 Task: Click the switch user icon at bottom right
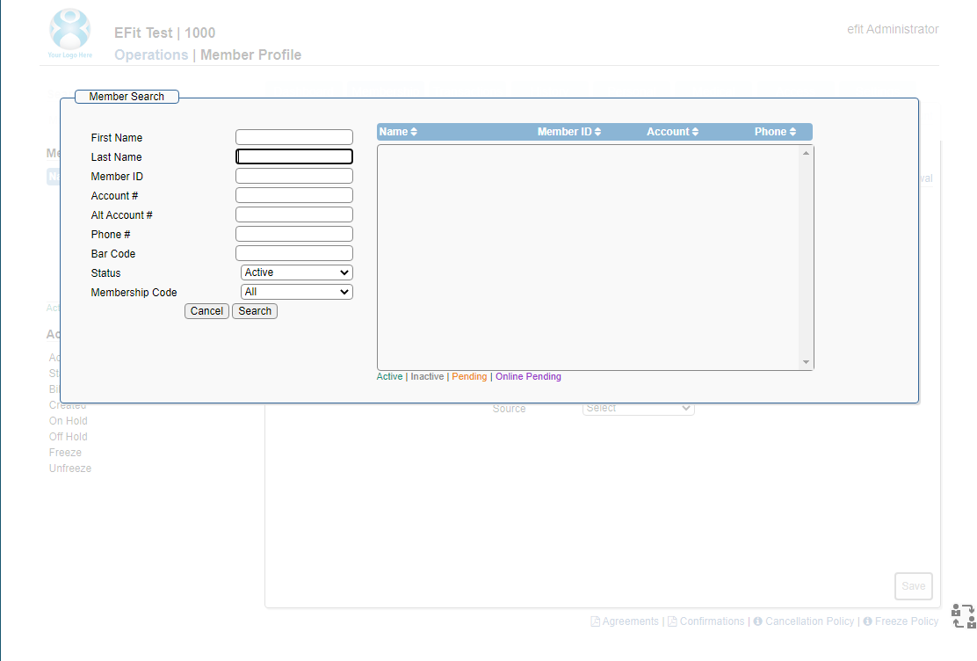point(963,616)
